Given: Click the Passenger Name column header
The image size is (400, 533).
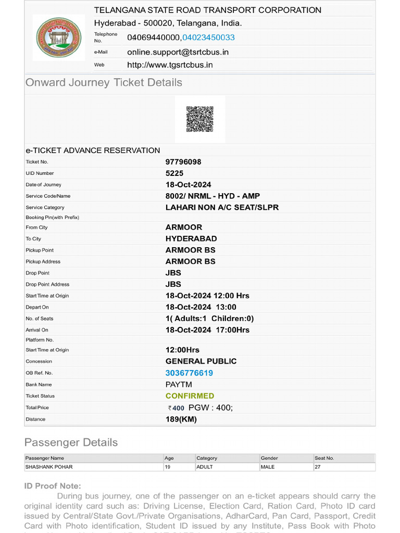Looking at the screenshot, I should [45, 458].
